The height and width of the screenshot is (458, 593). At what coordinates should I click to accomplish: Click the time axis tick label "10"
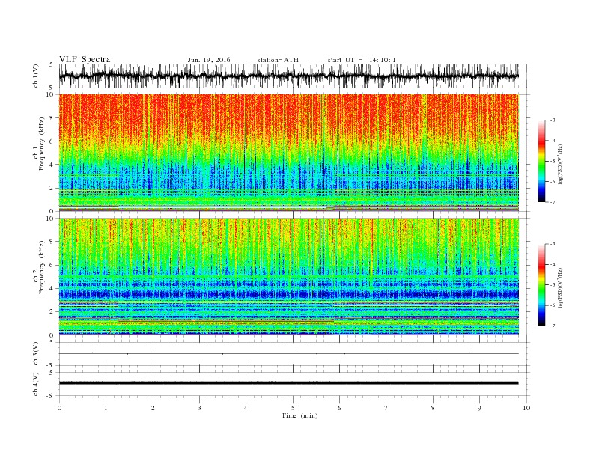pyautogui.click(x=526, y=408)
